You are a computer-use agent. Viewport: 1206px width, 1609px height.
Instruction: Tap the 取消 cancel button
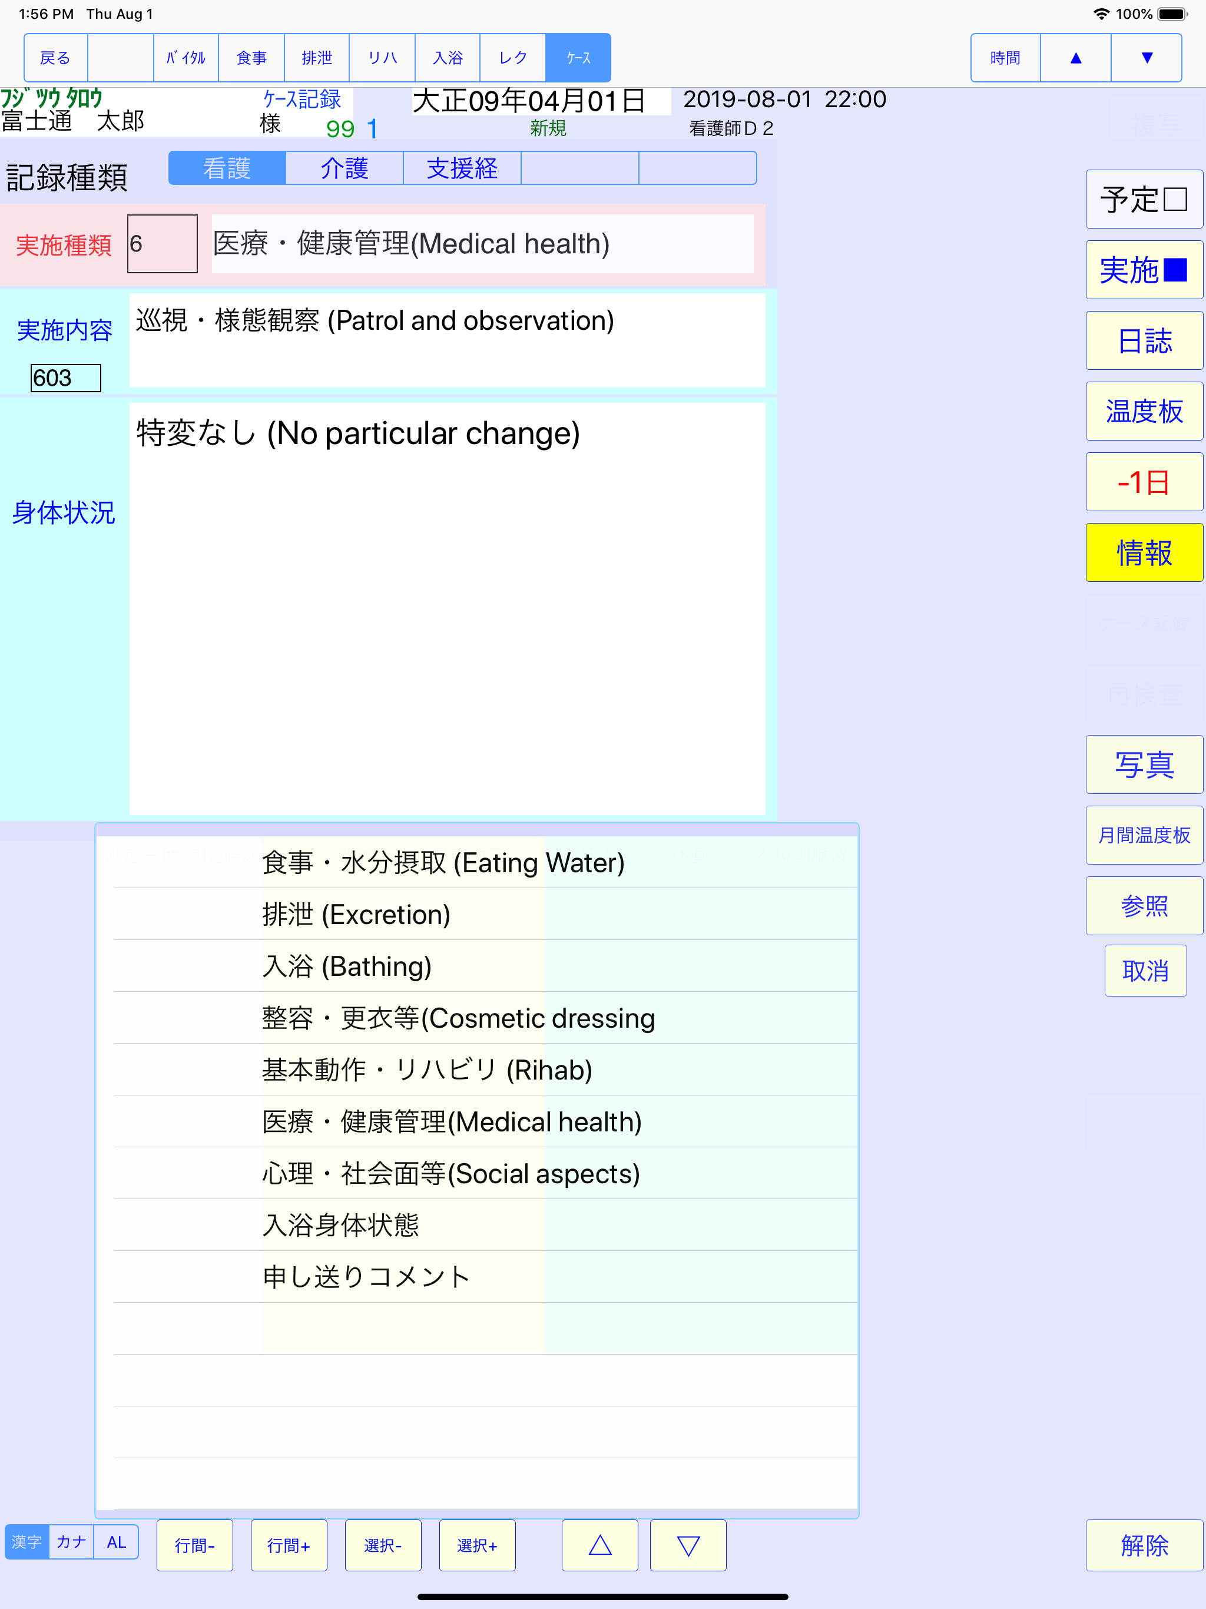[1145, 971]
